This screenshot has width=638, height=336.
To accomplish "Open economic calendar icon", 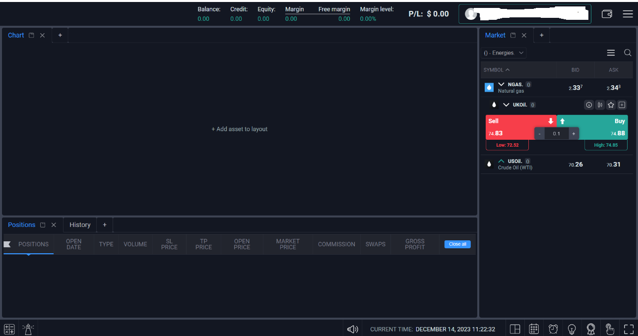I will coord(534,329).
